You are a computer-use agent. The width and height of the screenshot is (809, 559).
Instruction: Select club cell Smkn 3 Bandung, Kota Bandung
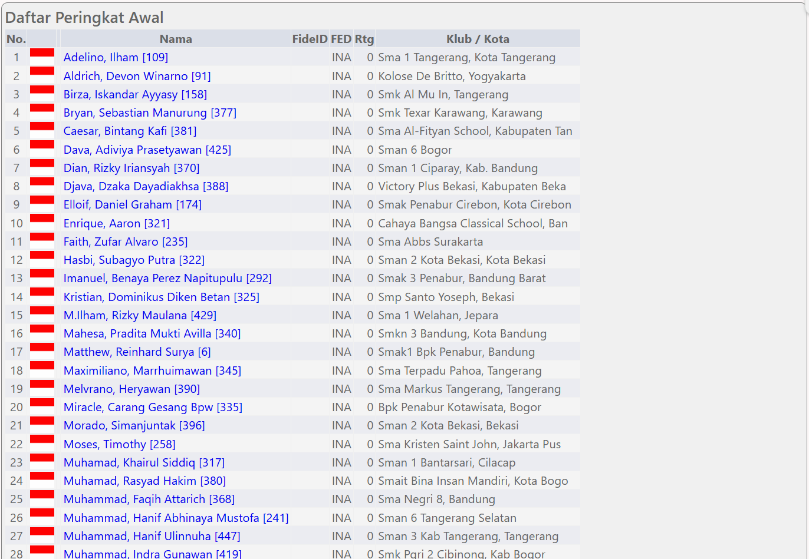478,333
